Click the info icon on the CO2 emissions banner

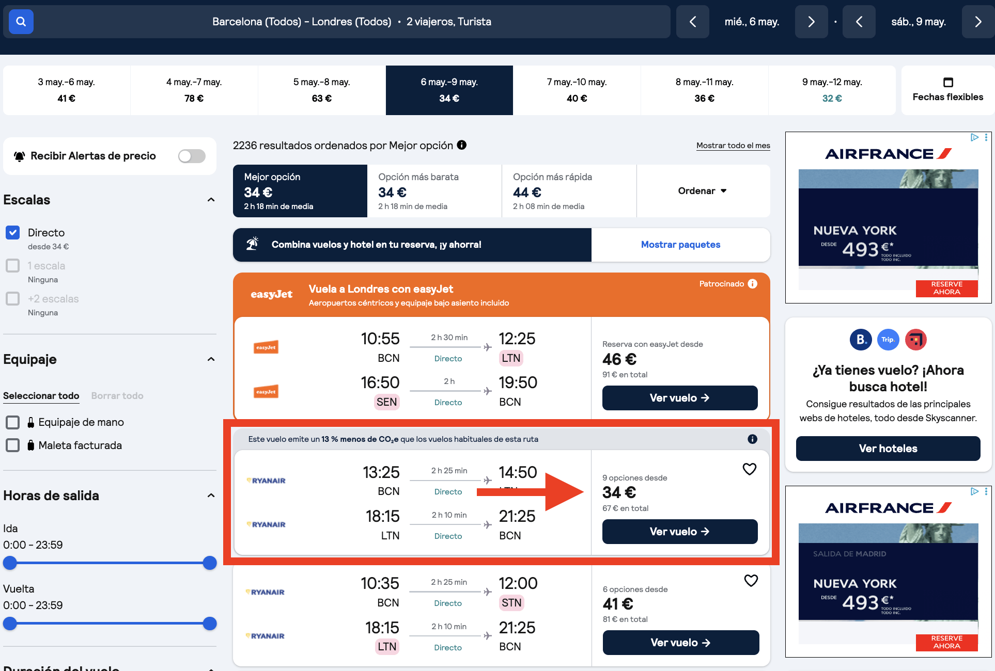point(752,439)
